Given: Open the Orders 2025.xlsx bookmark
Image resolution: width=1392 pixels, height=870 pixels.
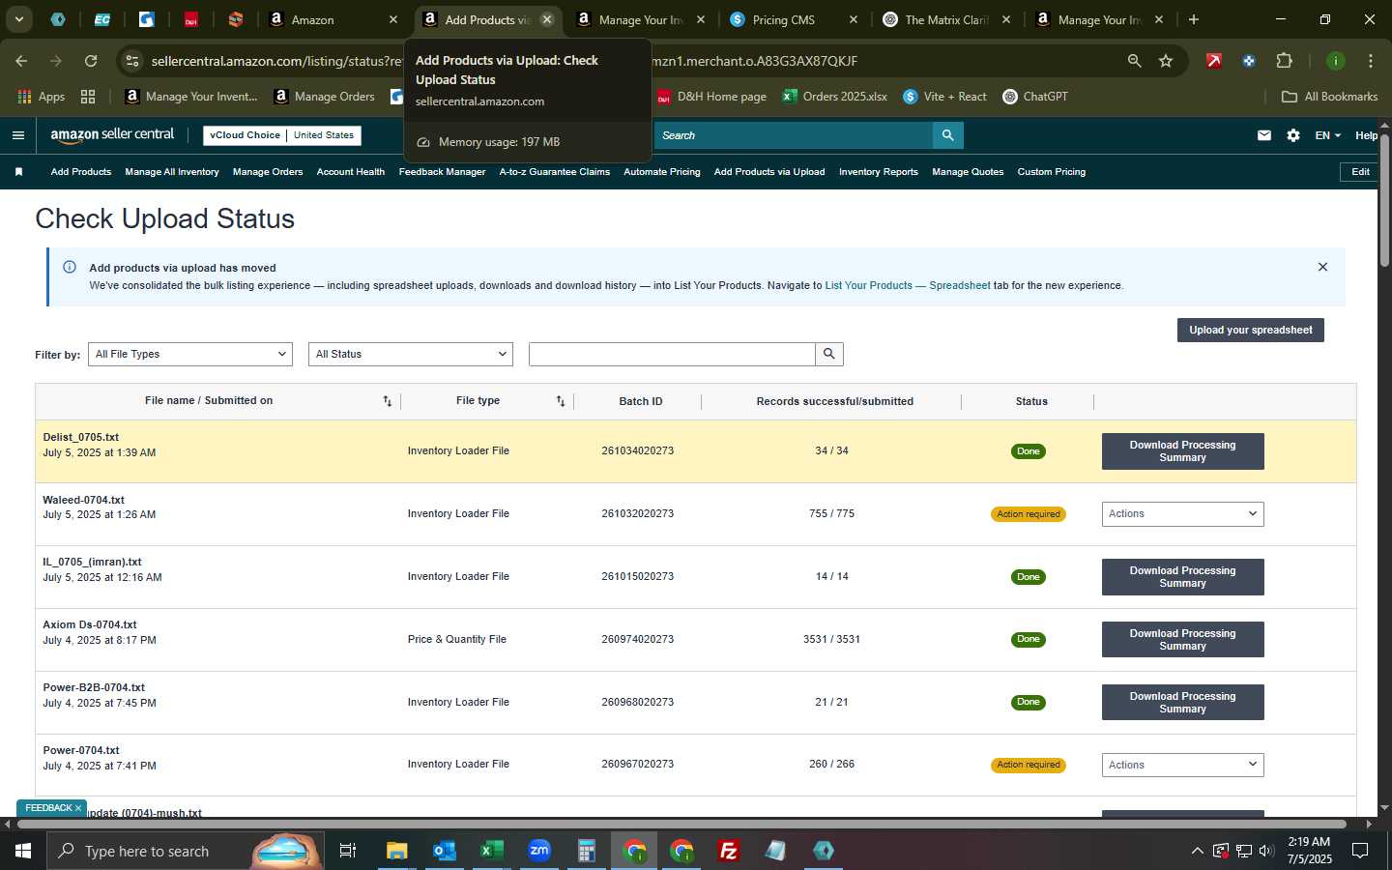Looking at the screenshot, I should click(834, 97).
